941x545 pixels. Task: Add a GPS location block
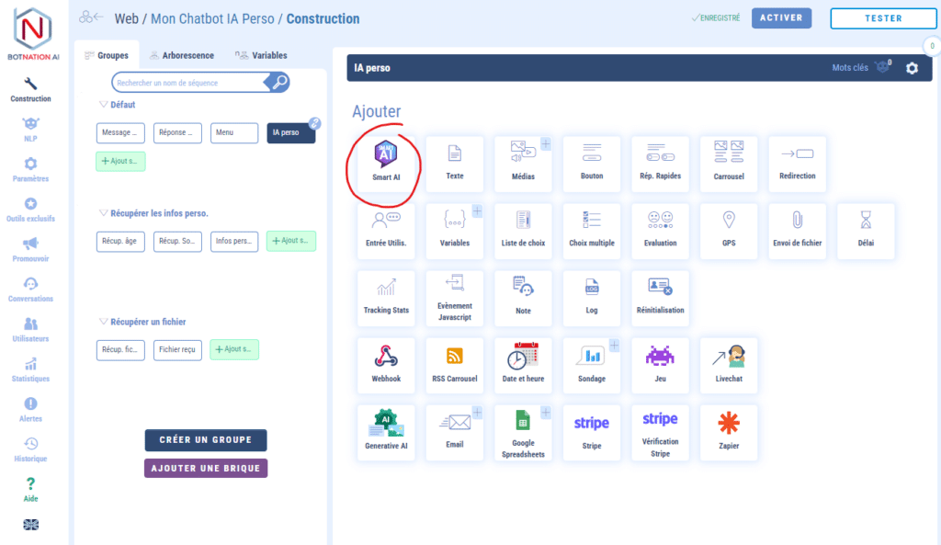[x=729, y=231]
